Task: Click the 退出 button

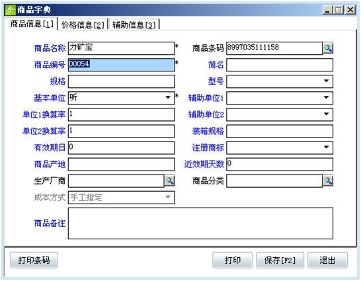Action: 327,261
